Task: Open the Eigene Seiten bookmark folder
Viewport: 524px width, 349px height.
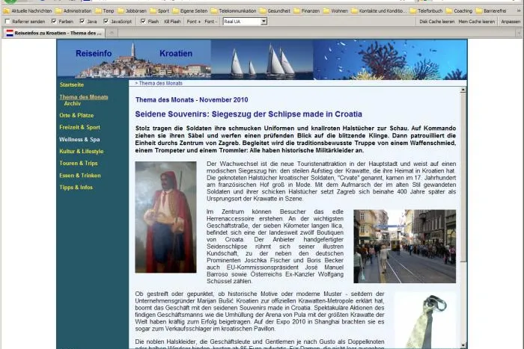Action: (x=190, y=10)
